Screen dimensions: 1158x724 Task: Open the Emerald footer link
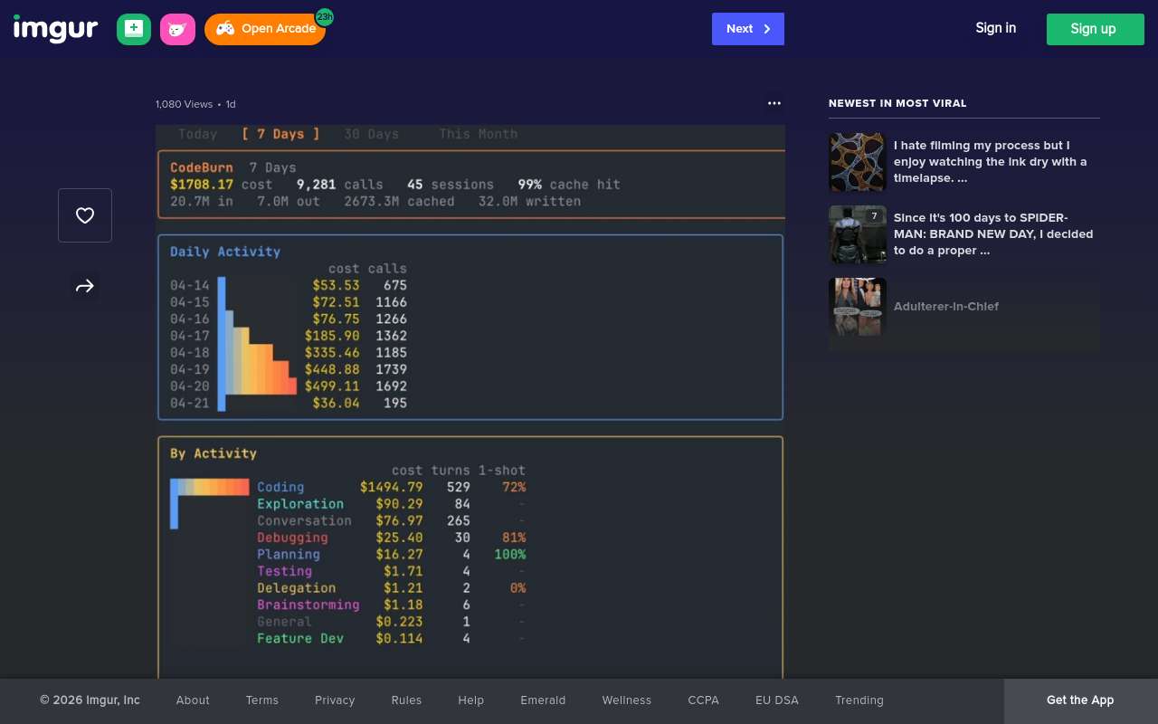[x=543, y=700]
